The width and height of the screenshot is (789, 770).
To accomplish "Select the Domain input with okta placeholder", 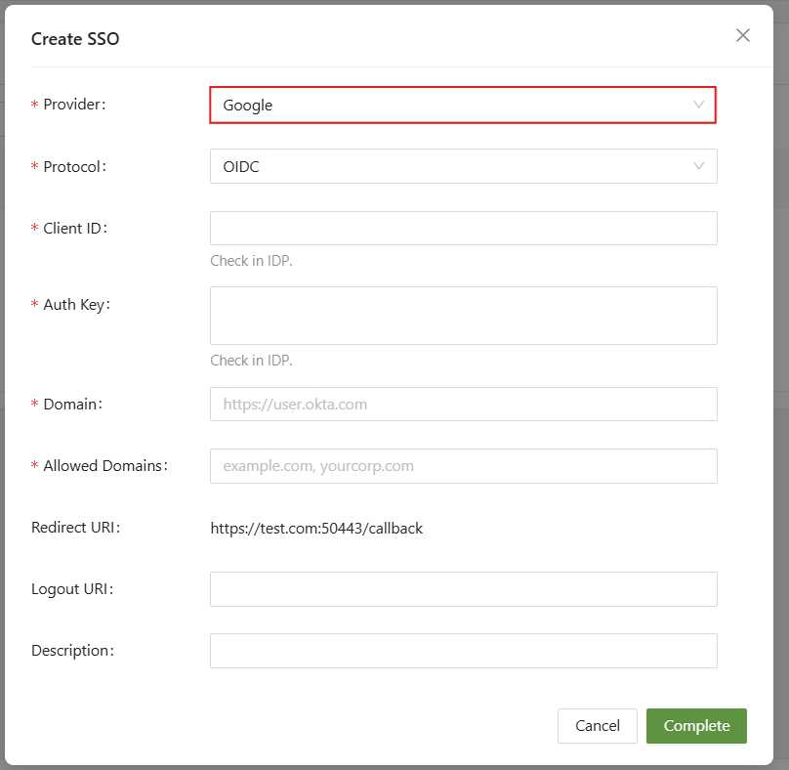I will 463,404.
